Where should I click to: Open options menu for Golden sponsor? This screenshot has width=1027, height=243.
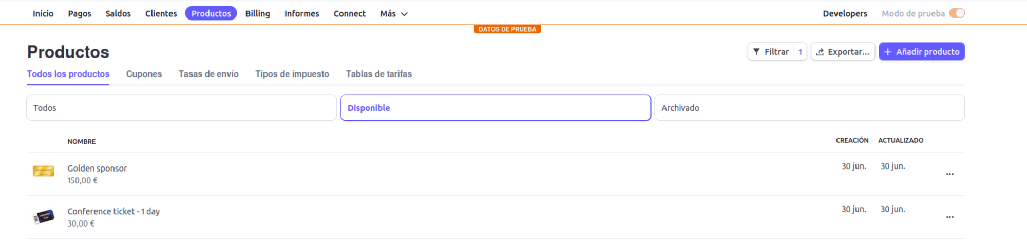tap(949, 174)
